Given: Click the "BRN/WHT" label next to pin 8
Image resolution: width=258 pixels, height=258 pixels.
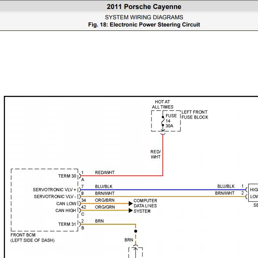Looking at the screenshot, I should click(x=105, y=193).
